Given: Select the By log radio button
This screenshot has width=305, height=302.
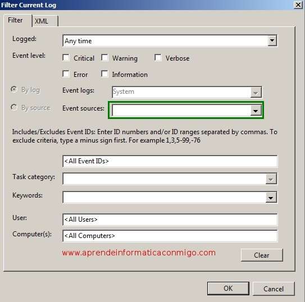Looking at the screenshot, I should pos(14,90).
